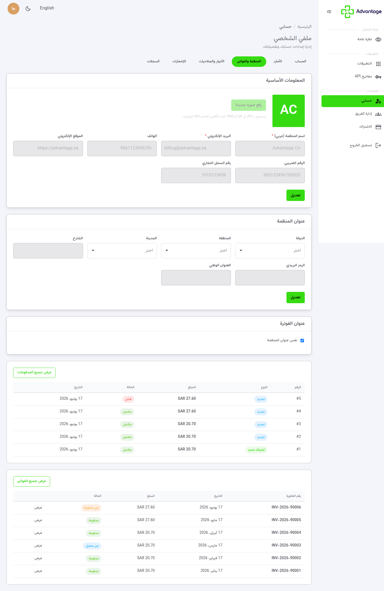Image resolution: width=384 pixels, height=591 pixels.
Task: Click payment number #2
Action: coord(299,437)
